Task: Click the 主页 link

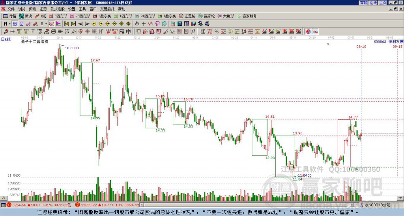Action: (382, 3)
